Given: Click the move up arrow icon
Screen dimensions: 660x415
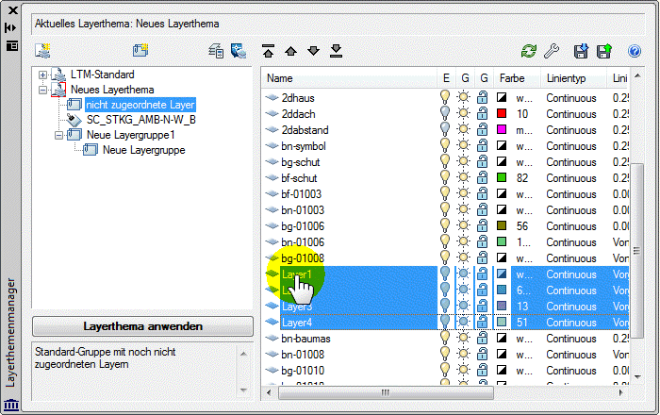Looking at the screenshot, I should pyautogui.click(x=290, y=51).
